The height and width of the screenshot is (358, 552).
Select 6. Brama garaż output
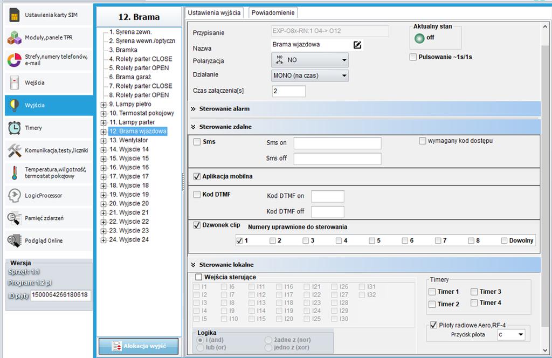(130, 77)
